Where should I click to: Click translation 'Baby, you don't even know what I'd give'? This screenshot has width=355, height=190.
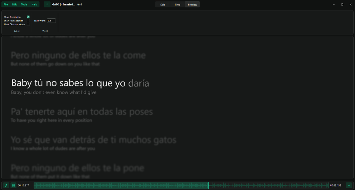pos(54,92)
